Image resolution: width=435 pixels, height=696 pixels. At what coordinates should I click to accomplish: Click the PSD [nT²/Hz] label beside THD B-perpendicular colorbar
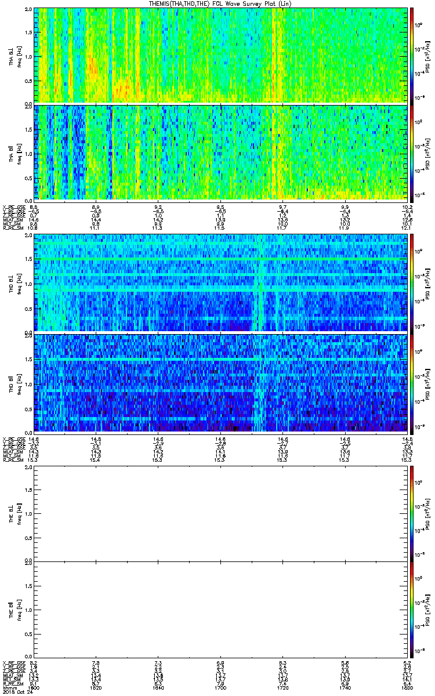pos(428,284)
